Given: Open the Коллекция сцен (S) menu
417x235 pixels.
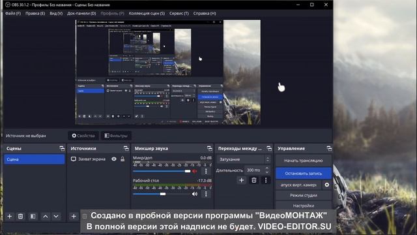Looking at the screenshot, I should [147, 13].
